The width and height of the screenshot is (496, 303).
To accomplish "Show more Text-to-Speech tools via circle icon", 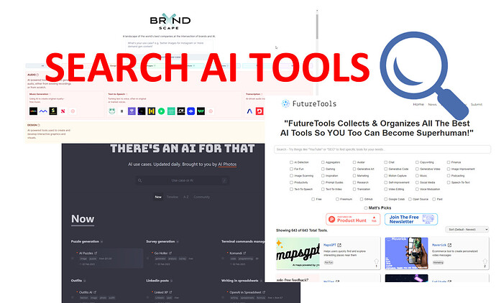I will [211, 111].
